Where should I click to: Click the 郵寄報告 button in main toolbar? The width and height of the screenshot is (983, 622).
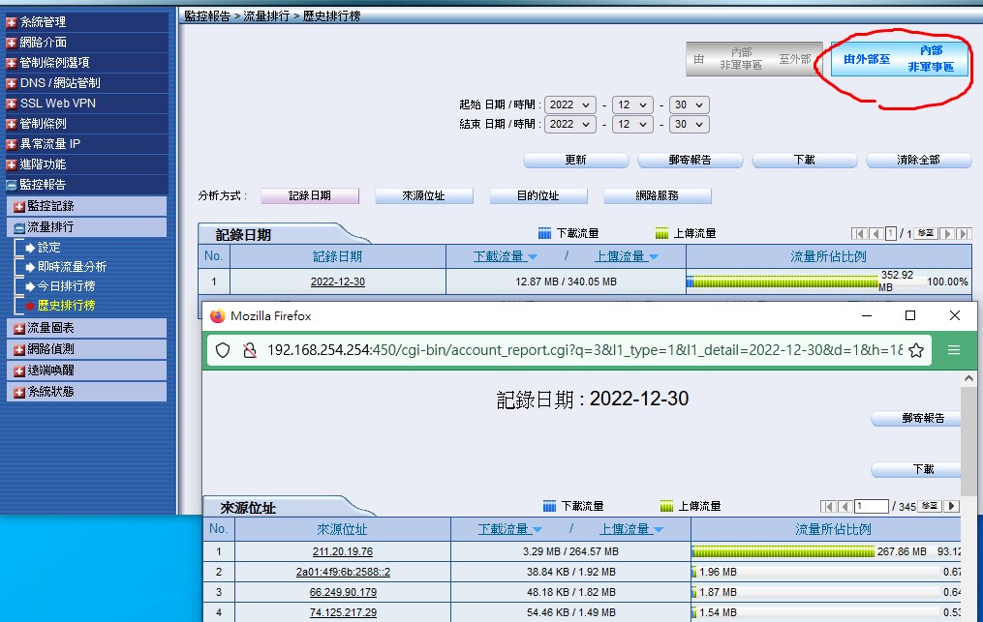[690, 160]
